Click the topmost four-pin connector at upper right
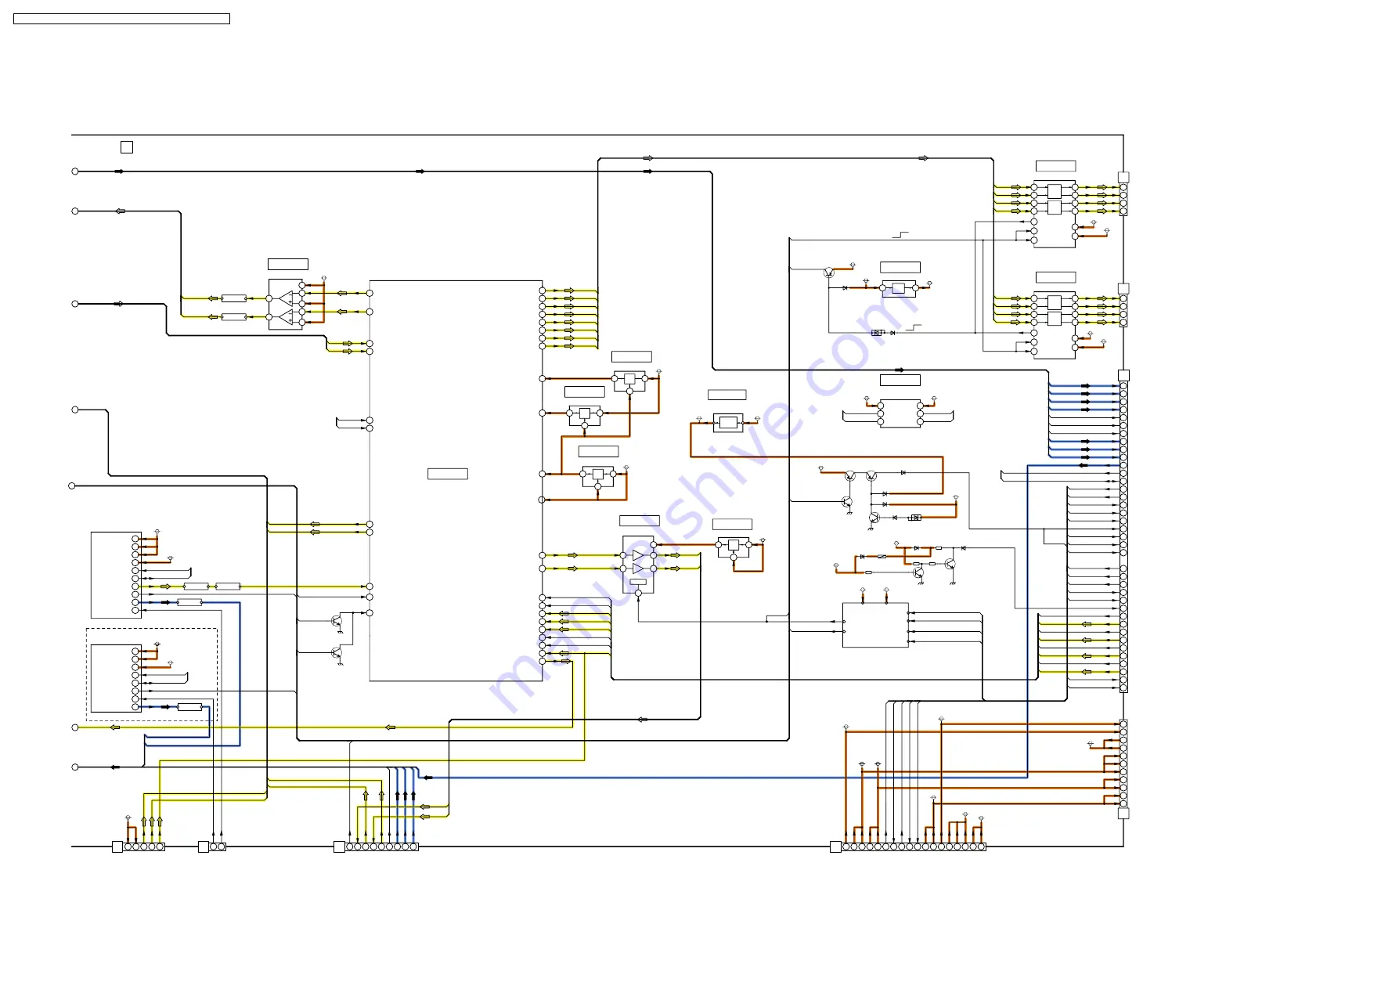 [1123, 199]
